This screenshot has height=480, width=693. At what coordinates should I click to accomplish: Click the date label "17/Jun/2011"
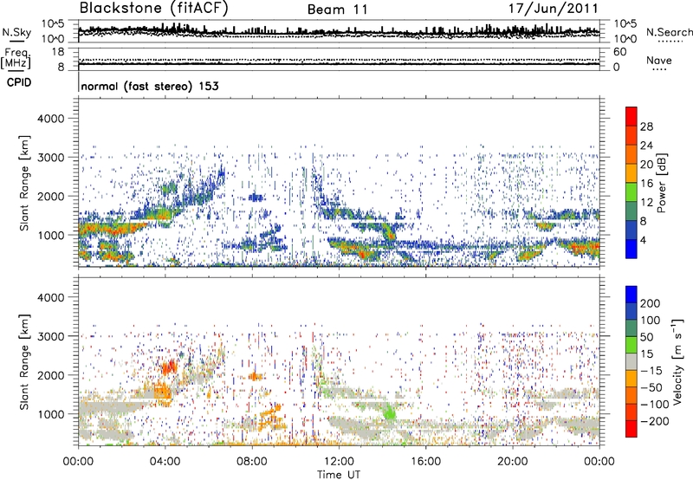point(554,9)
